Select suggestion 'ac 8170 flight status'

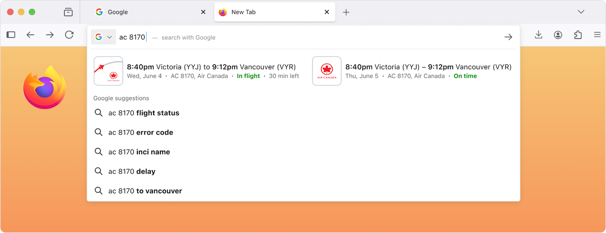pyautogui.click(x=303, y=113)
